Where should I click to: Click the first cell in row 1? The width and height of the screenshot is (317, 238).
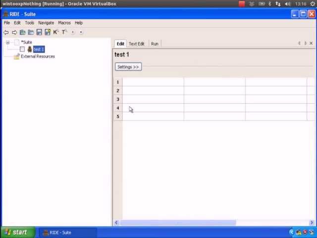coord(153,82)
